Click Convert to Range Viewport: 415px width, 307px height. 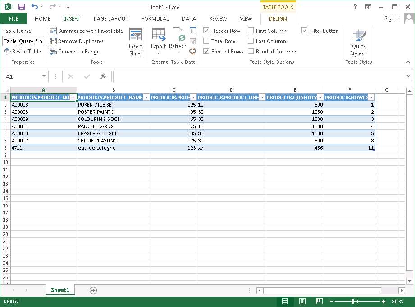74,52
